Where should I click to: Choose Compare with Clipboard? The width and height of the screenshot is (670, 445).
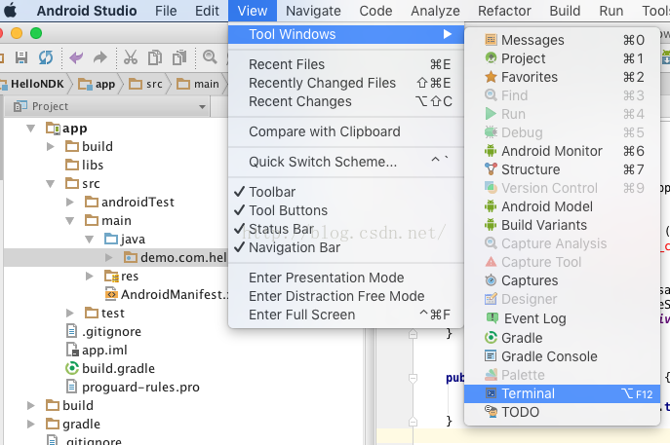coord(346,131)
